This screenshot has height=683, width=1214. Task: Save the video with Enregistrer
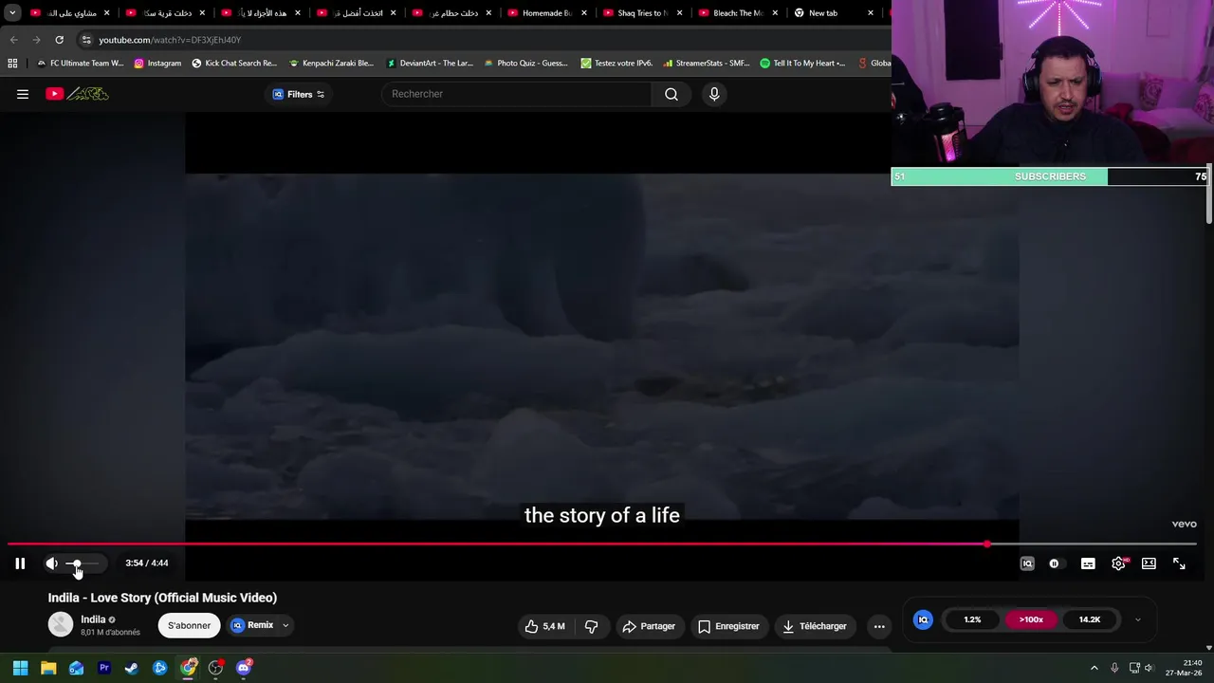(x=728, y=626)
